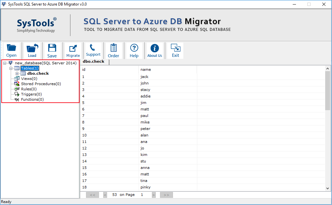The width and height of the screenshot is (332, 205).
Task: Start migration with the Migrate icon
Action: click(73, 50)
